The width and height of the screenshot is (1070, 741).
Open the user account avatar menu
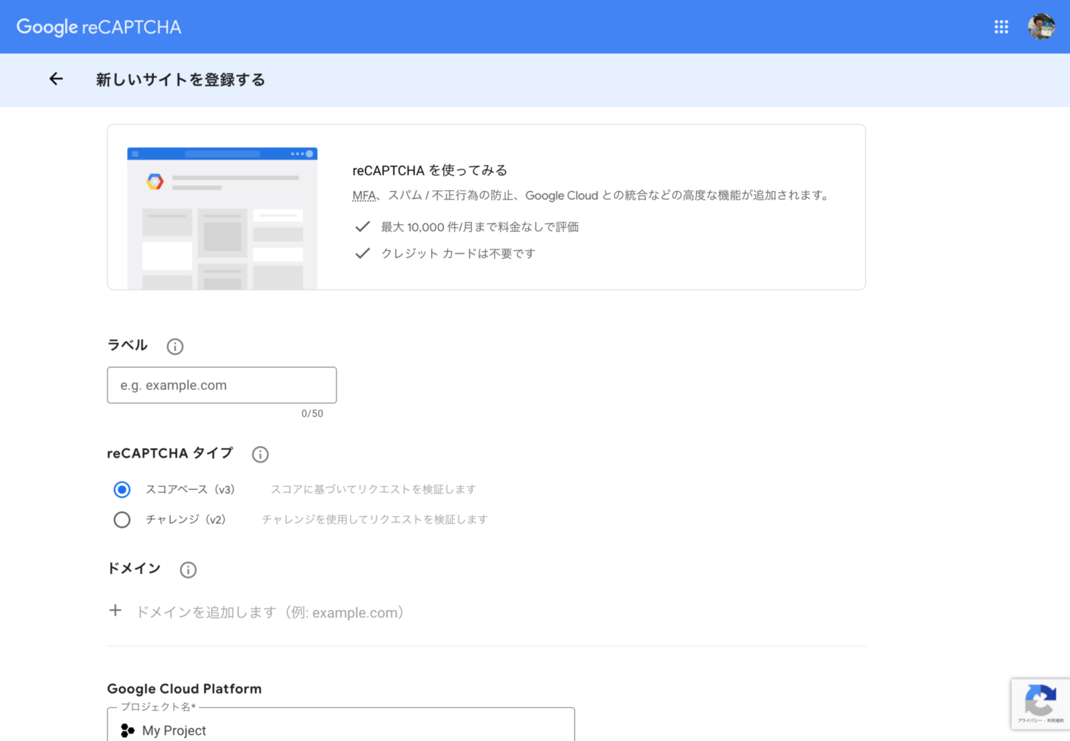(x=1041, y=27)
